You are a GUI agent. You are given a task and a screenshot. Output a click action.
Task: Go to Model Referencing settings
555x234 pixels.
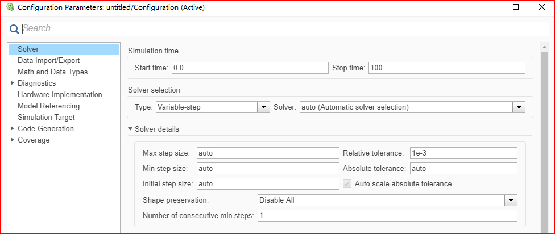click(48, 106)
